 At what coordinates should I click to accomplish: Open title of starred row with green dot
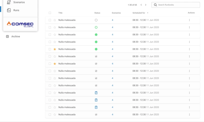(x=67, y=49)
